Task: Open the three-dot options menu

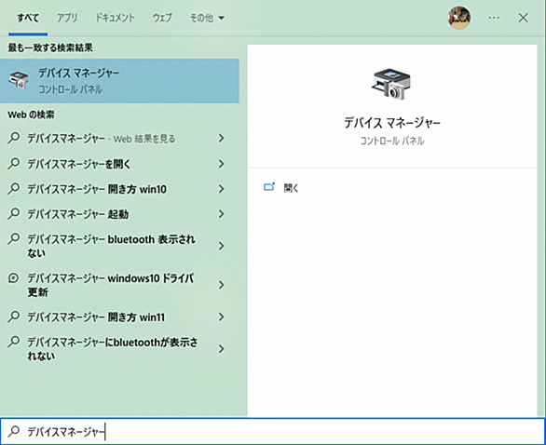Action: (494, 18)
